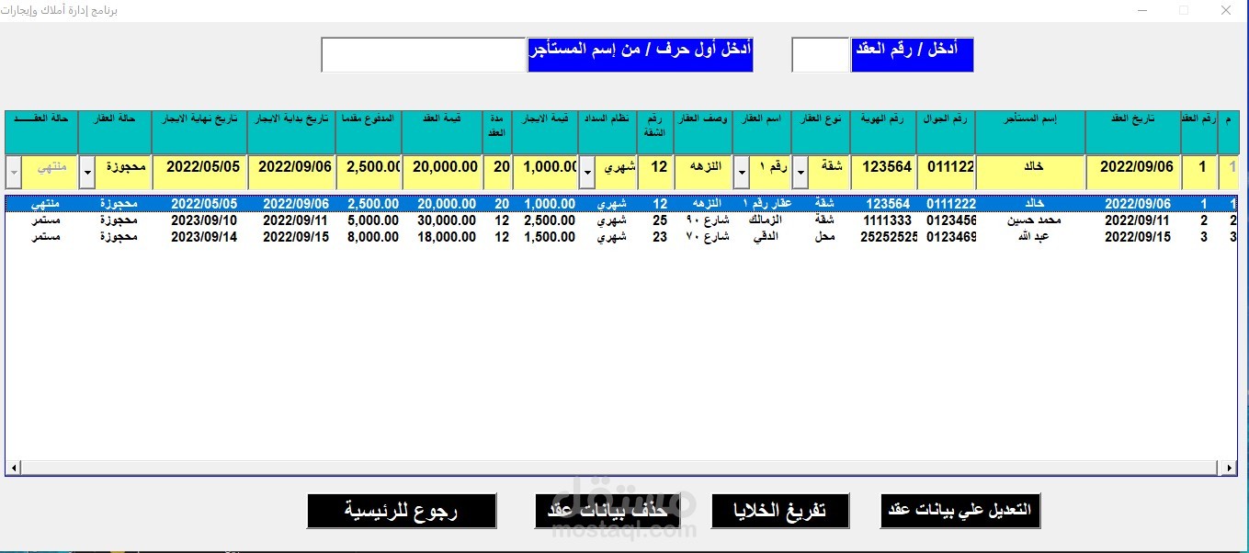The width and height of the screenshot is (1249, 553).
Task: Minimize the program window
Action: coord(1142,10)
